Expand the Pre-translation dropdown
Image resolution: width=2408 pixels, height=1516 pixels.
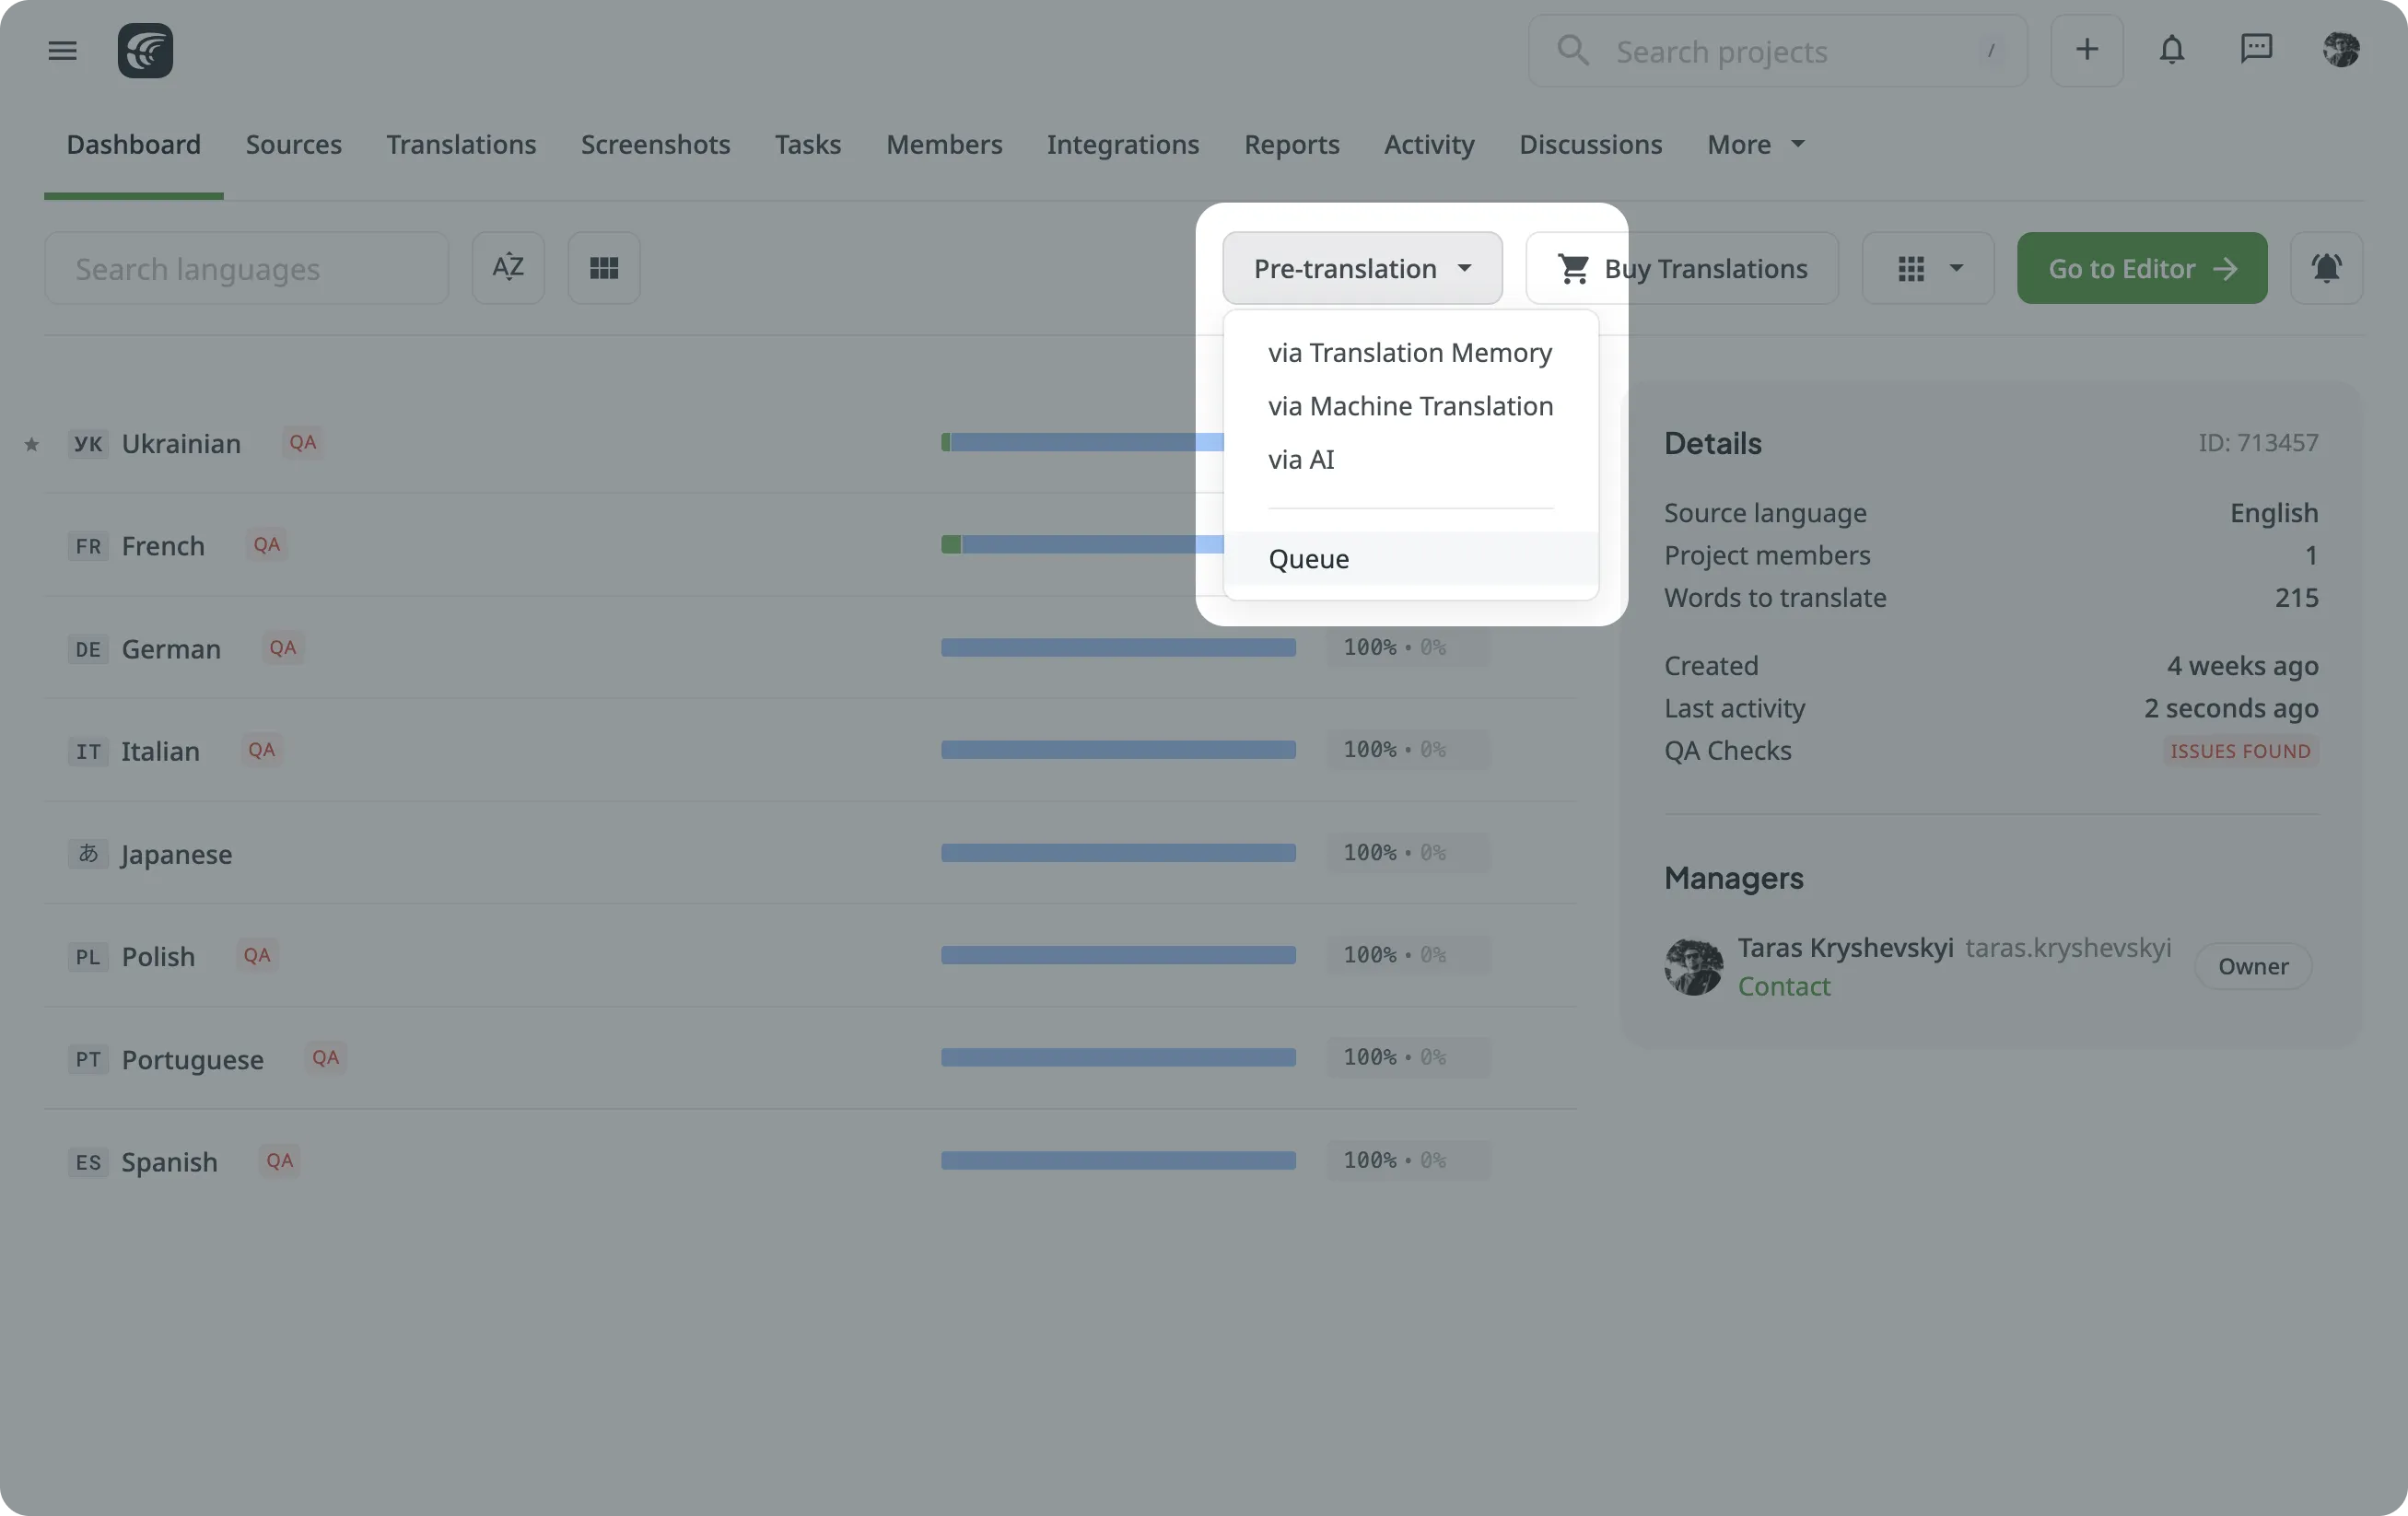pyautogui.click(x=1362, y=268)
